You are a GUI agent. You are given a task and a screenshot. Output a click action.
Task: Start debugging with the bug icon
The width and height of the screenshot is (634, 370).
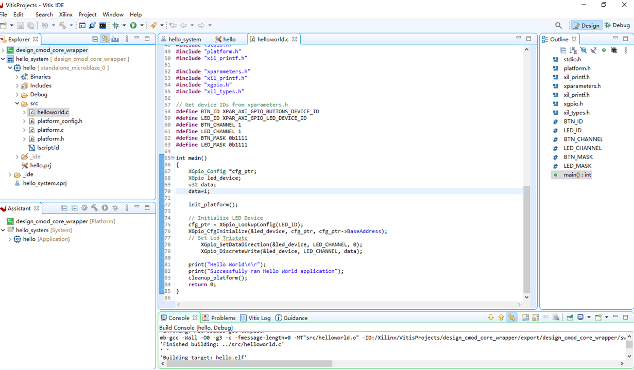pyautogui.click(x=116, y=25)
